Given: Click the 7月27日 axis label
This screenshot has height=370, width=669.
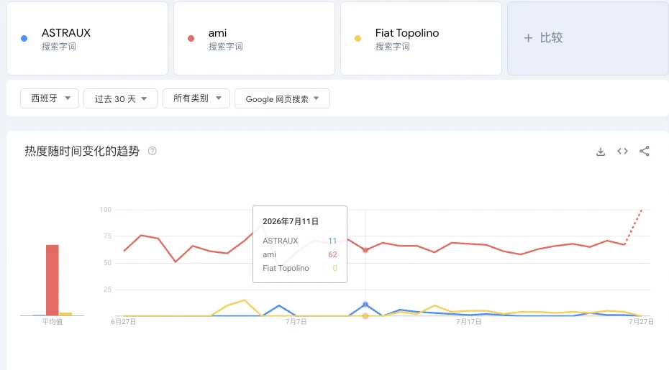Looking at the screenshot, I should [x=641, y=321].
